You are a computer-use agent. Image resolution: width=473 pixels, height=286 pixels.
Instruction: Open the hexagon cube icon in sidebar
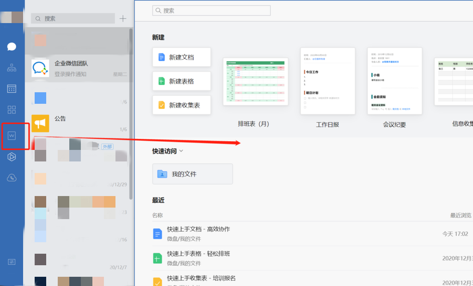(12, 157)
